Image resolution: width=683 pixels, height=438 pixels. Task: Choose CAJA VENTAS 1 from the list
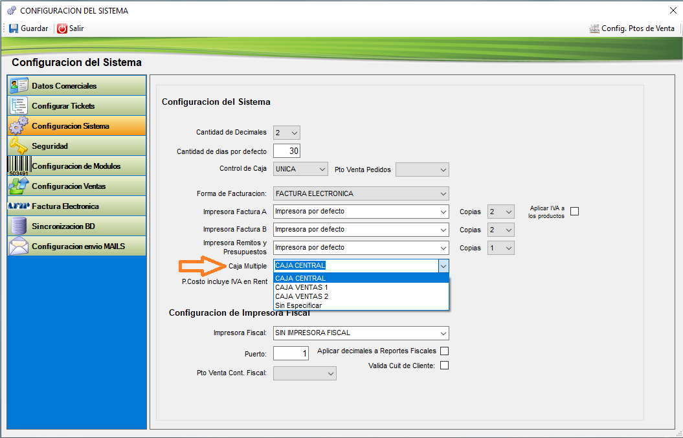302,287
